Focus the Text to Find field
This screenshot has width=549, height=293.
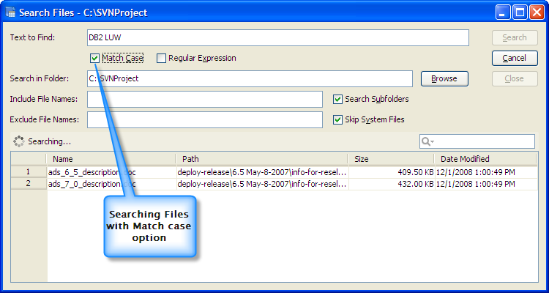[277, 38]
